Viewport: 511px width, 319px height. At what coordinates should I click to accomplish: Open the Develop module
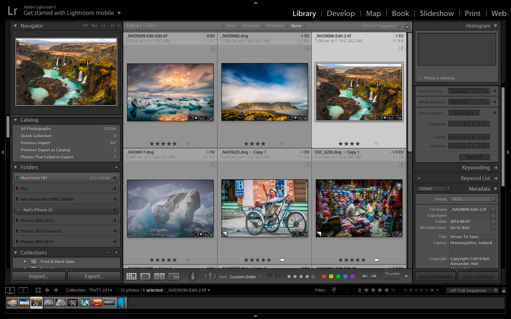(x=341, y=13)
